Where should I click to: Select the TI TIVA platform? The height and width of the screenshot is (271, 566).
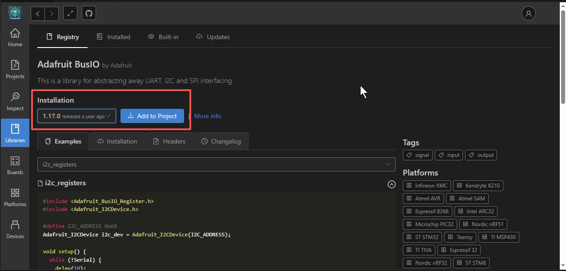(419, 250)
